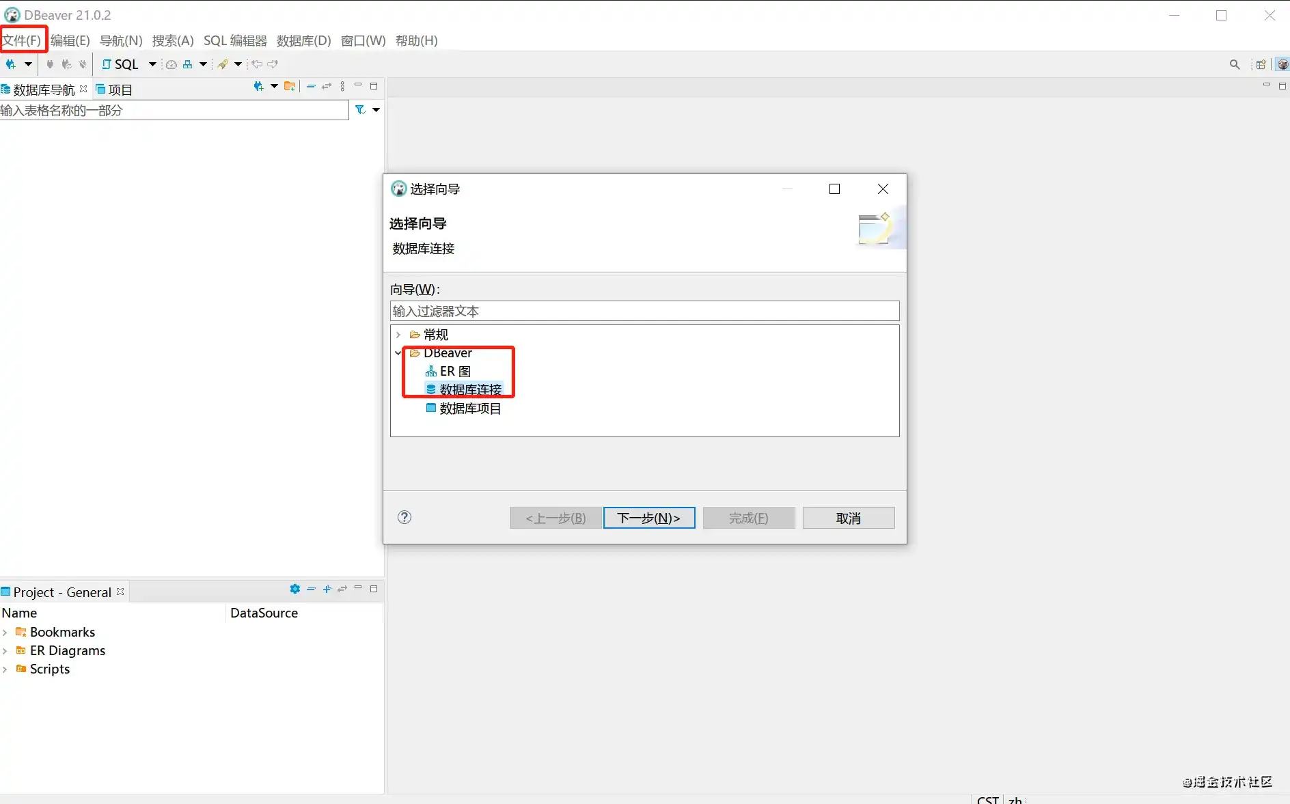Click the filter funnel icon beside search

[x=360, y=110]
